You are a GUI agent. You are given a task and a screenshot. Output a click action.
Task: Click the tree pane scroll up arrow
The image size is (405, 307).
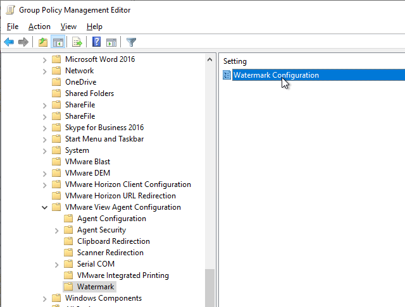tap(209, 60)
